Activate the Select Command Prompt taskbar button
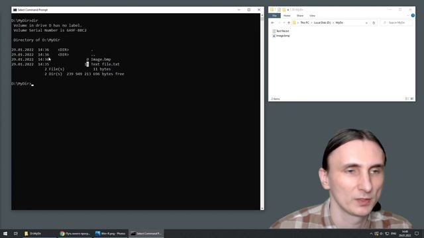Viewport: 424px width, 238px height. coord(146,233)
